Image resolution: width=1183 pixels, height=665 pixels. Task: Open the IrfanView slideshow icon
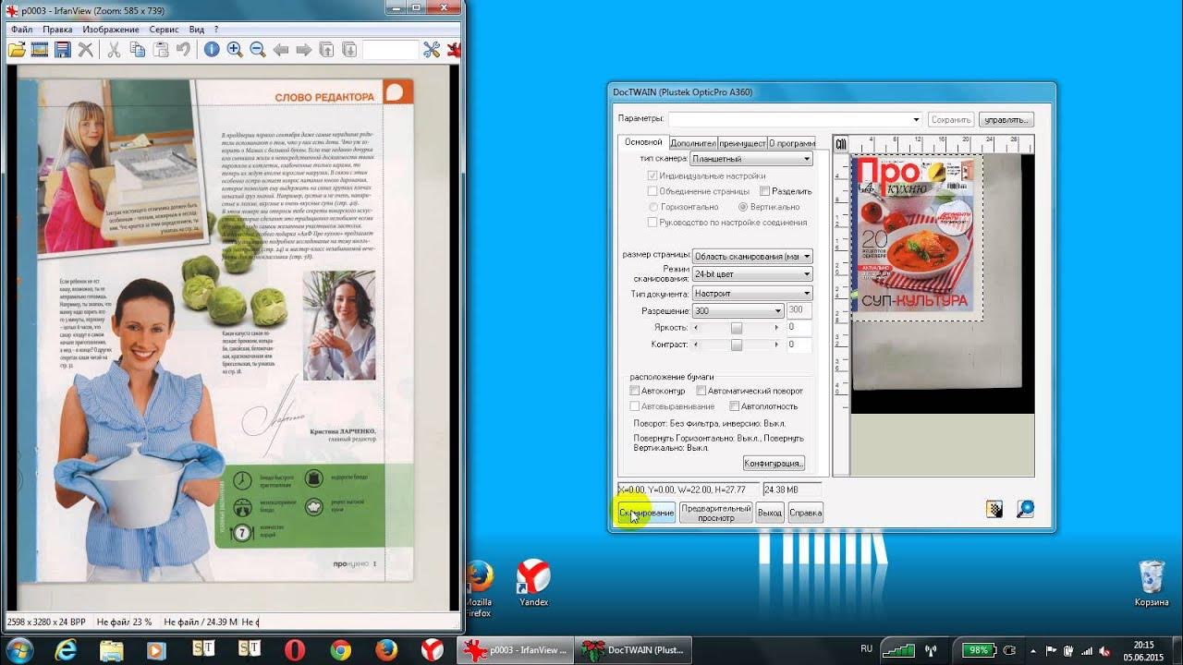40,50
